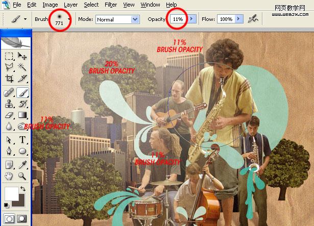The height and width of the screenshot is (226, 314).
Task: Toggle the Airbrush option in options bar
Action: (x=253, y=19)
